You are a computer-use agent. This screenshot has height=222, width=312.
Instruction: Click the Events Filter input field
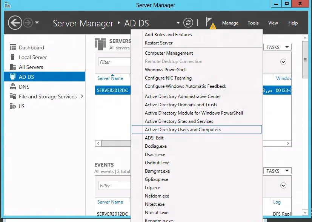115,186
